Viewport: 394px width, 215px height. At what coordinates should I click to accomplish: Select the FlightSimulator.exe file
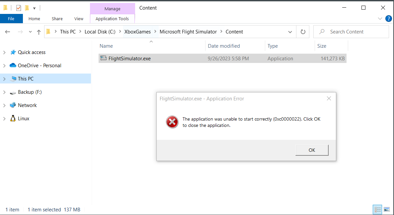[222, 58]
